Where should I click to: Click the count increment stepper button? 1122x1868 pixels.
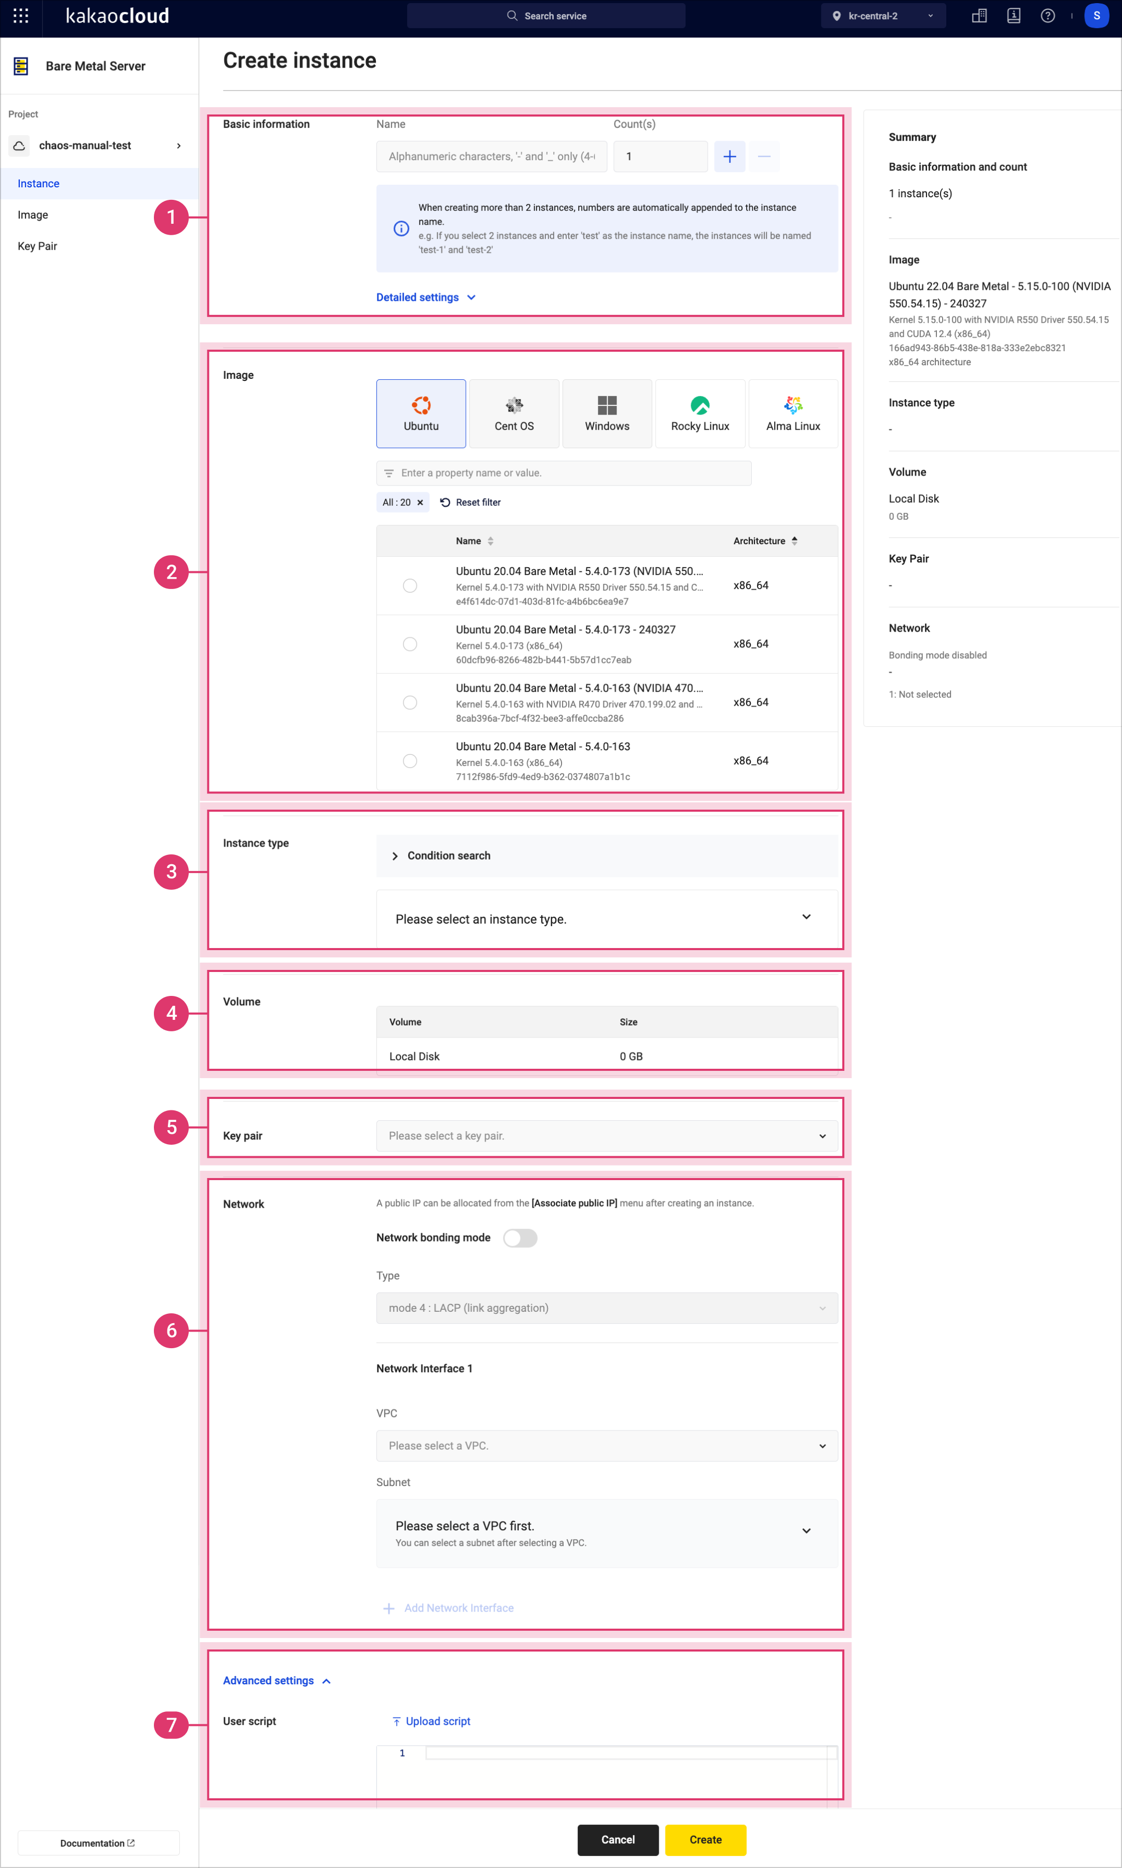click(x=730, y=156)
